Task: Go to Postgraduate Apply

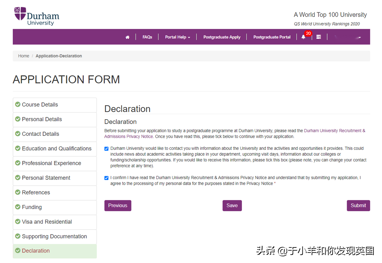Action: tap(222, 37)
